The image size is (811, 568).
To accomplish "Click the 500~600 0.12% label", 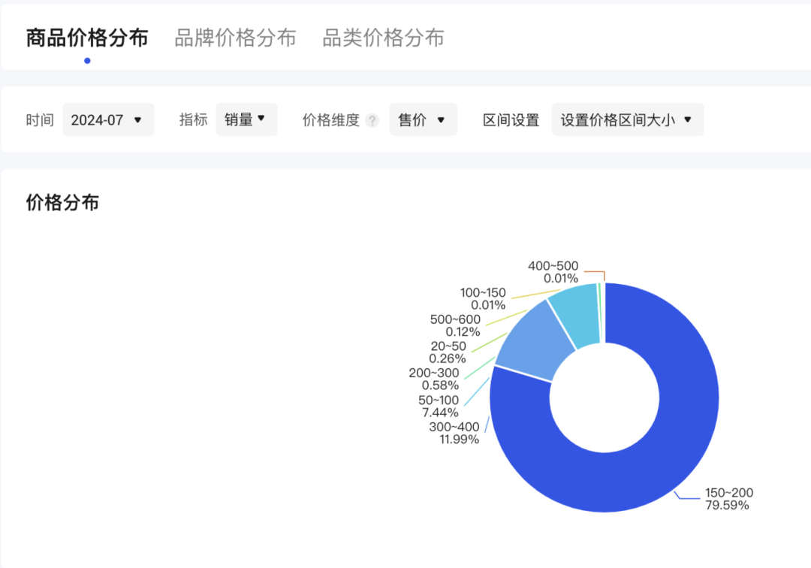I will coord(455,325).
